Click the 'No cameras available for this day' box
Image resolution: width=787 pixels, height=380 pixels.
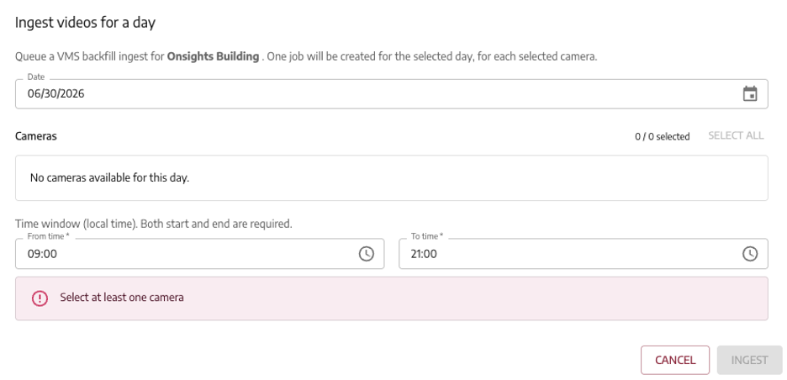coord(392,177)
